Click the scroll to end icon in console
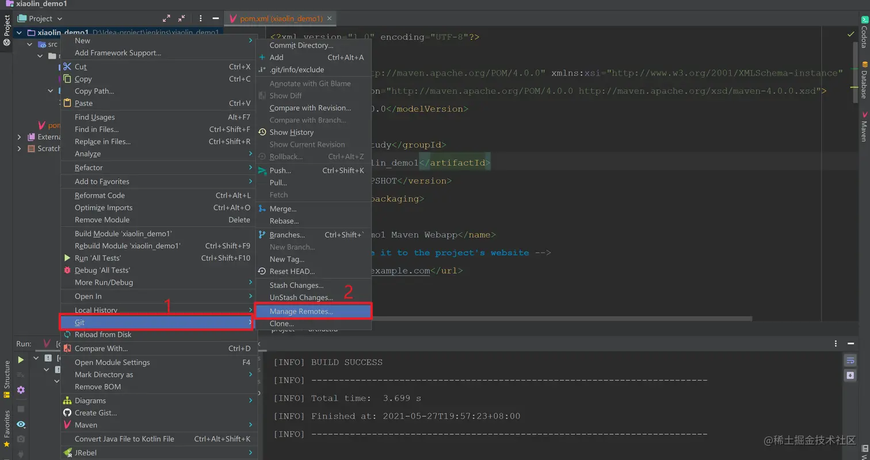 tap(850, 375)
